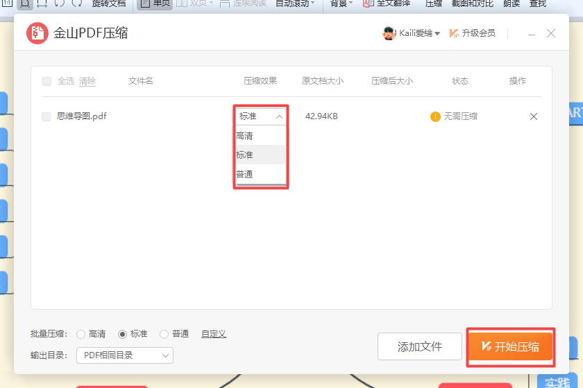The height and width of the screenshot is (388, 583).
Task: Expand the Kaili爱绘 account dropdown arrow
Action: (x=437, y=34)
